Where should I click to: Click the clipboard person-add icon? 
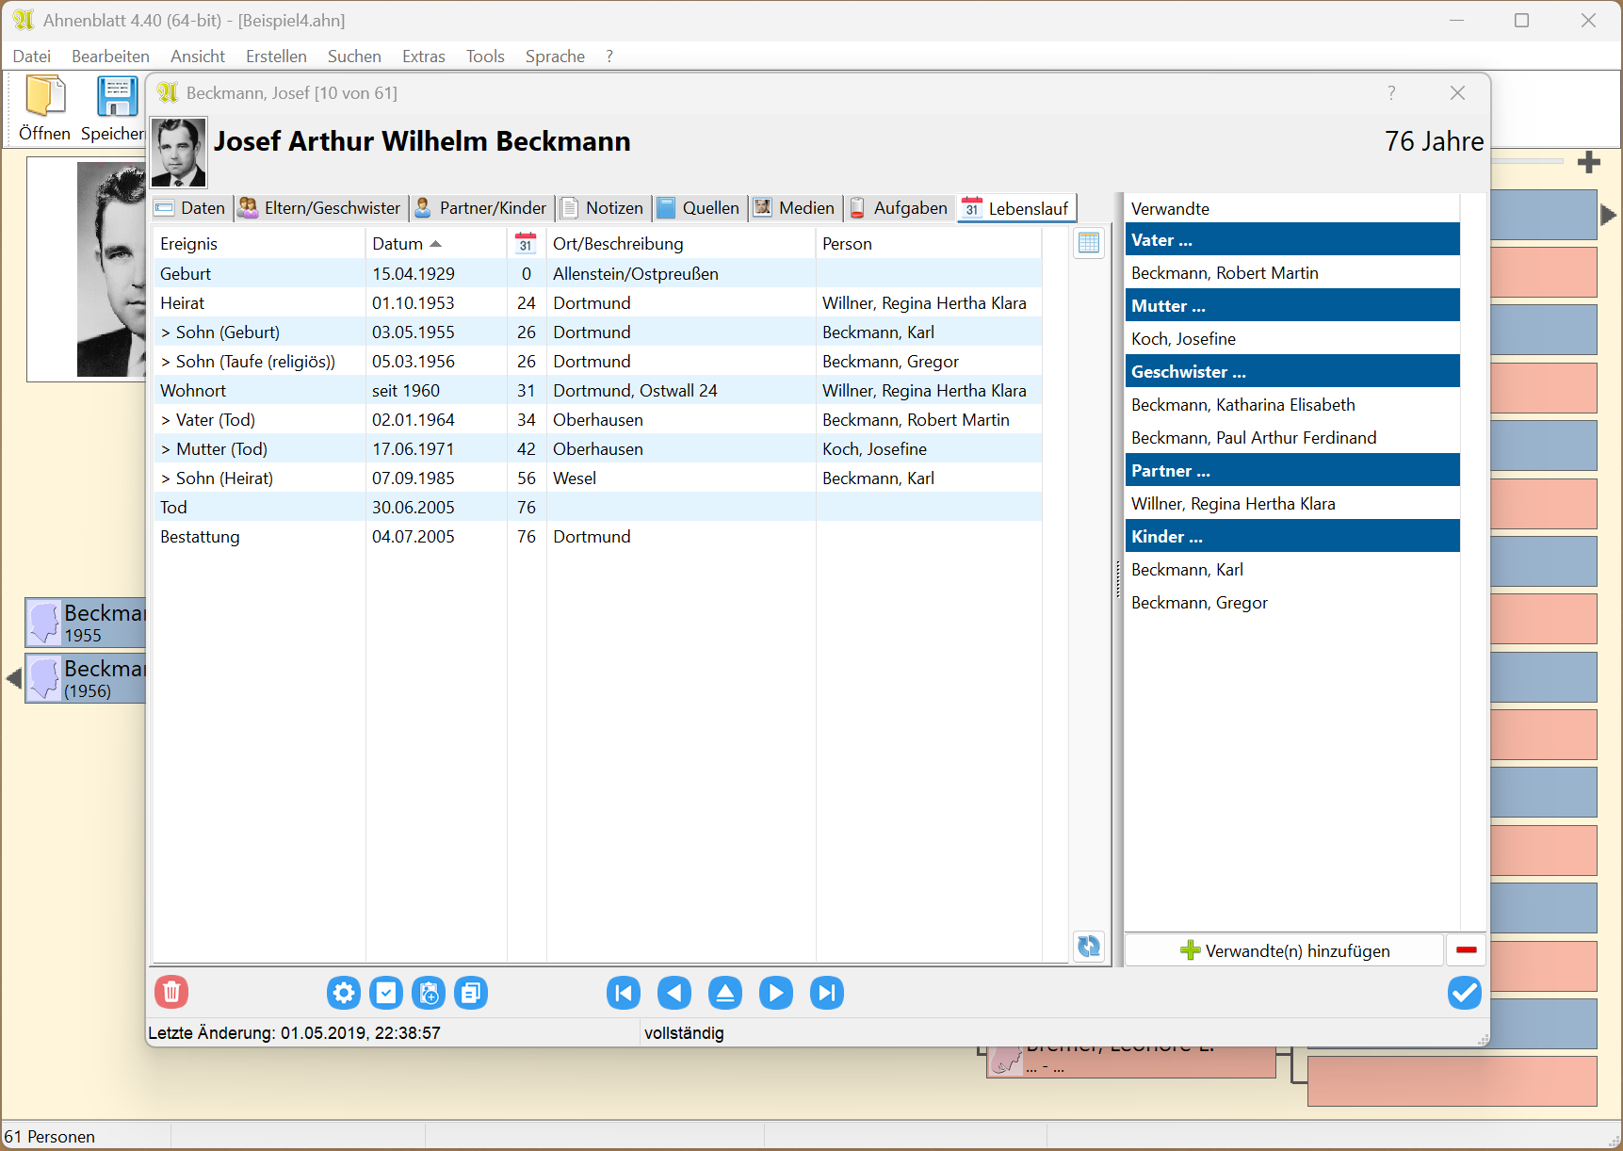coord(429,993)
